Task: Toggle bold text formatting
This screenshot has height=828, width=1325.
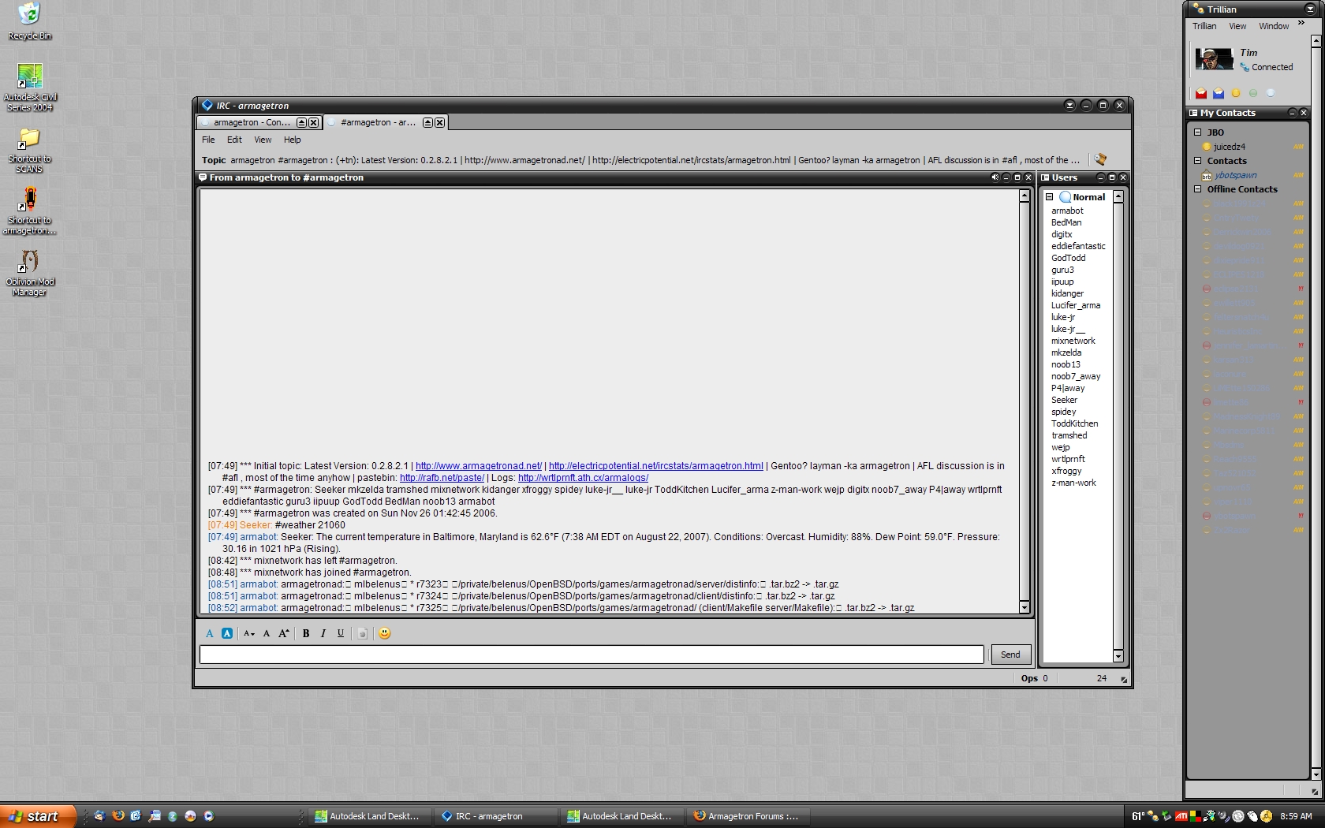Action: point(306,633)
